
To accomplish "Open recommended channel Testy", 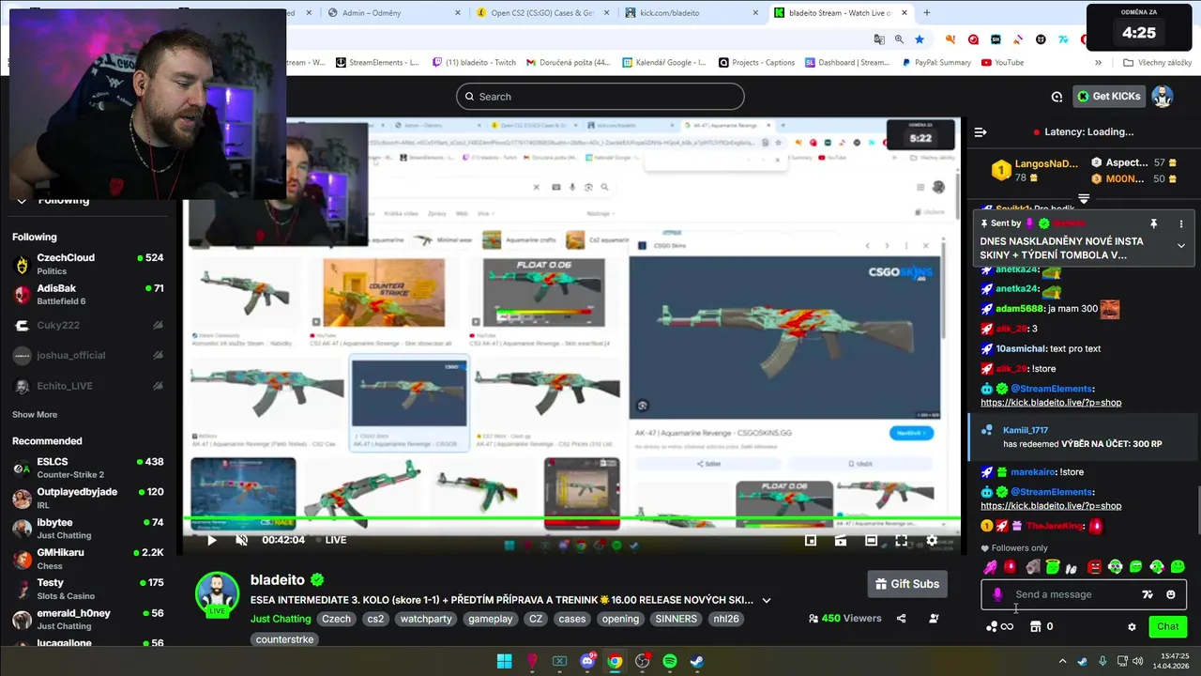I will (89, 589).
